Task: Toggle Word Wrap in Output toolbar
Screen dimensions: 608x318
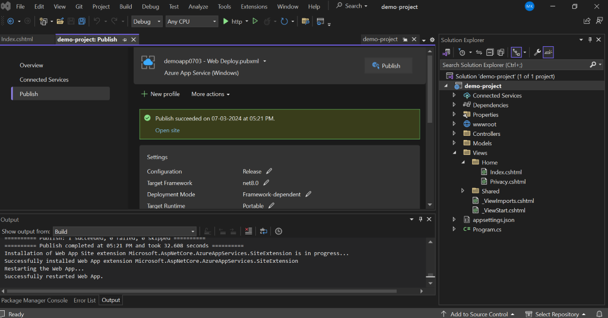Action: 264,231
